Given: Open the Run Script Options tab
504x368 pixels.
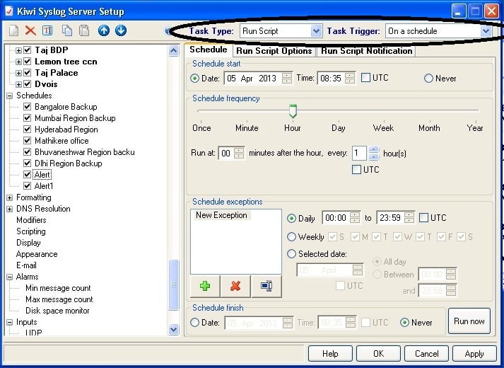Looking at the screenshot, I should click(274, 51).
